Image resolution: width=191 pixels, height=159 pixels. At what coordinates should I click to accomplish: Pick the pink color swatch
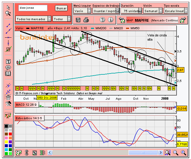pos(6,138)
